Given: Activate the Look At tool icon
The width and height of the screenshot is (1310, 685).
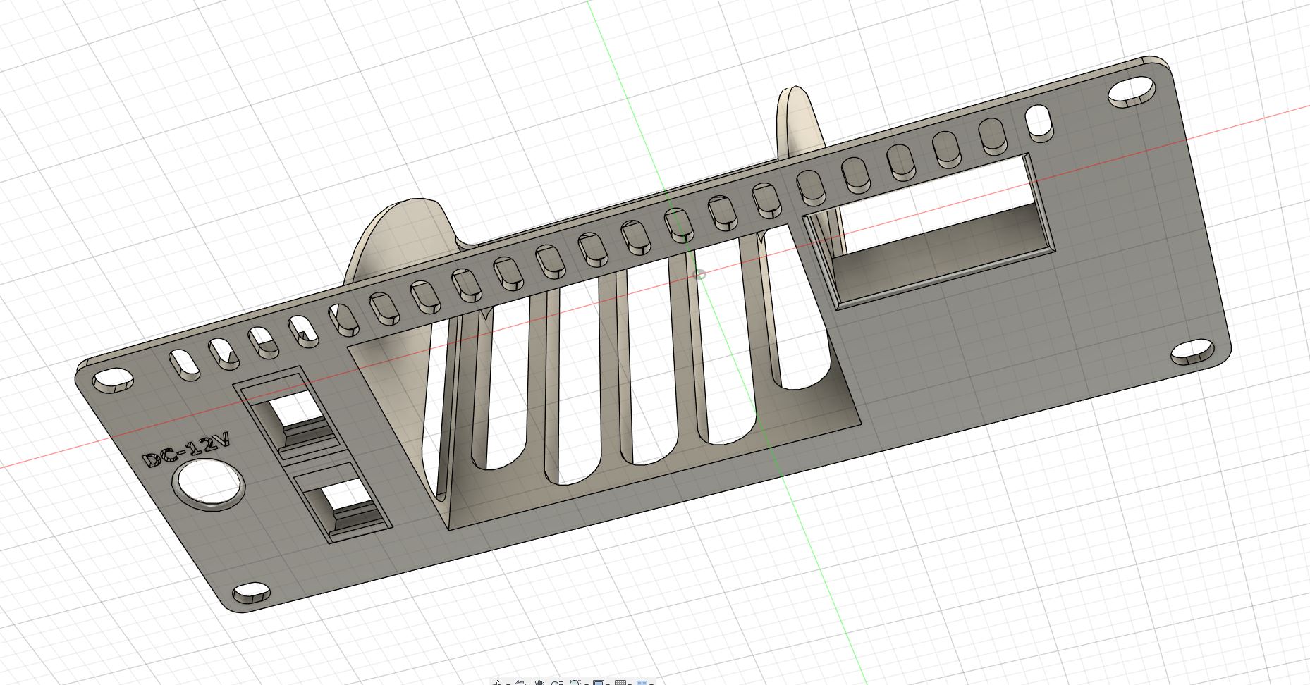Looking at the screenshot, I should click(x=520, y=682).
